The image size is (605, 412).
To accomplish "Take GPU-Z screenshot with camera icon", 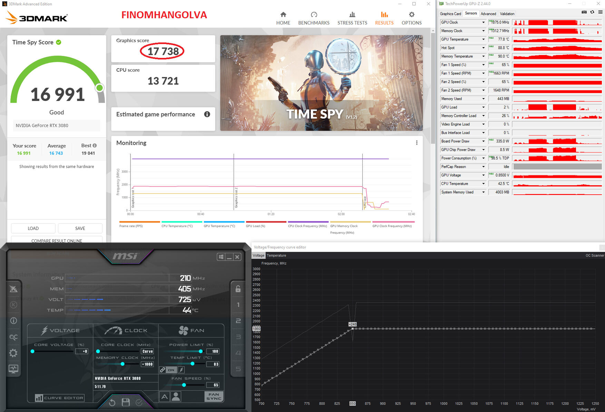I will point(584,12).
